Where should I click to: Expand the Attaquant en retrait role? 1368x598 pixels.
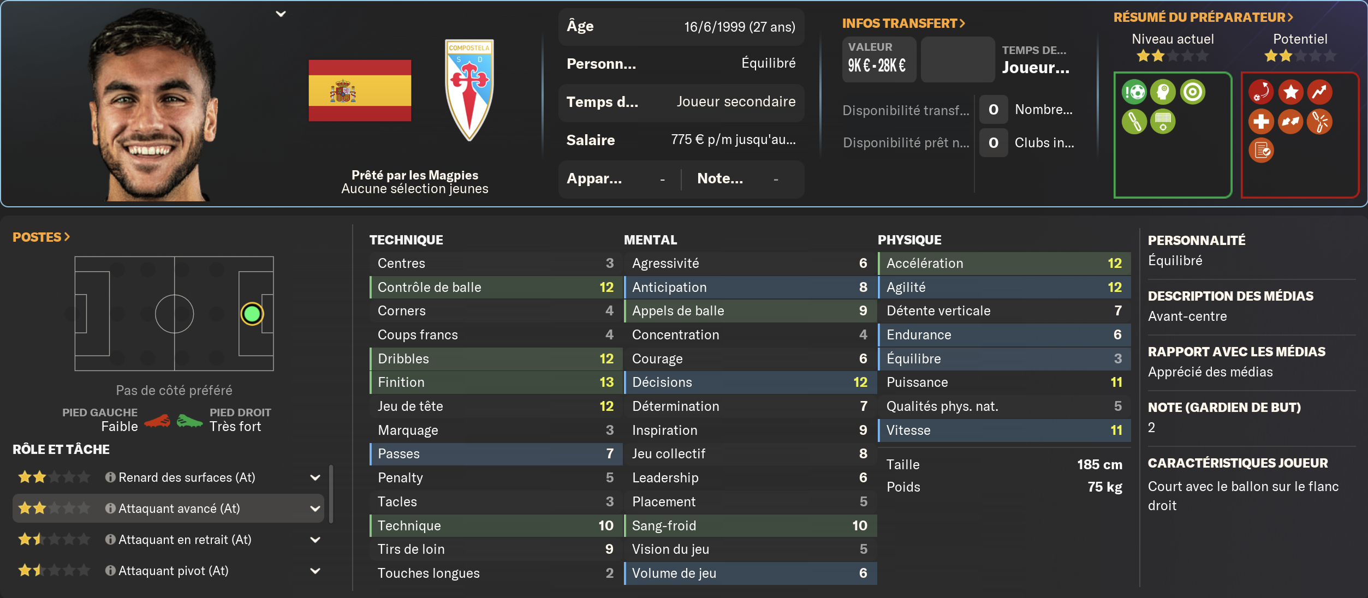tap(315, 540)
